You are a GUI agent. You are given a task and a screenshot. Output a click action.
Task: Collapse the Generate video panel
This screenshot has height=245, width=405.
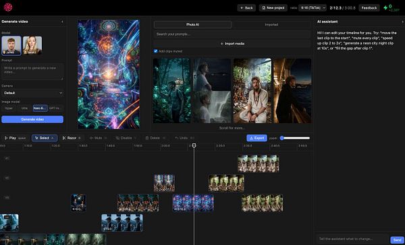click(x=62, y=22)
